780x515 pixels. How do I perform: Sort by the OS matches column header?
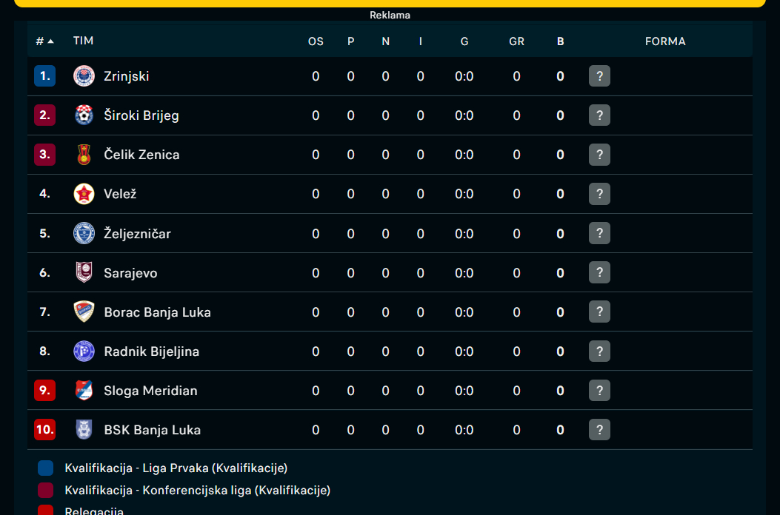click(316, 41)
